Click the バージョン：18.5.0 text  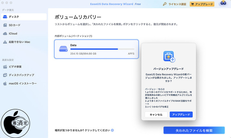pos(155,89)
